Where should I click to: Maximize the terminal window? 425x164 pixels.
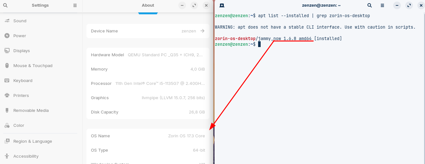pos(409,5)
